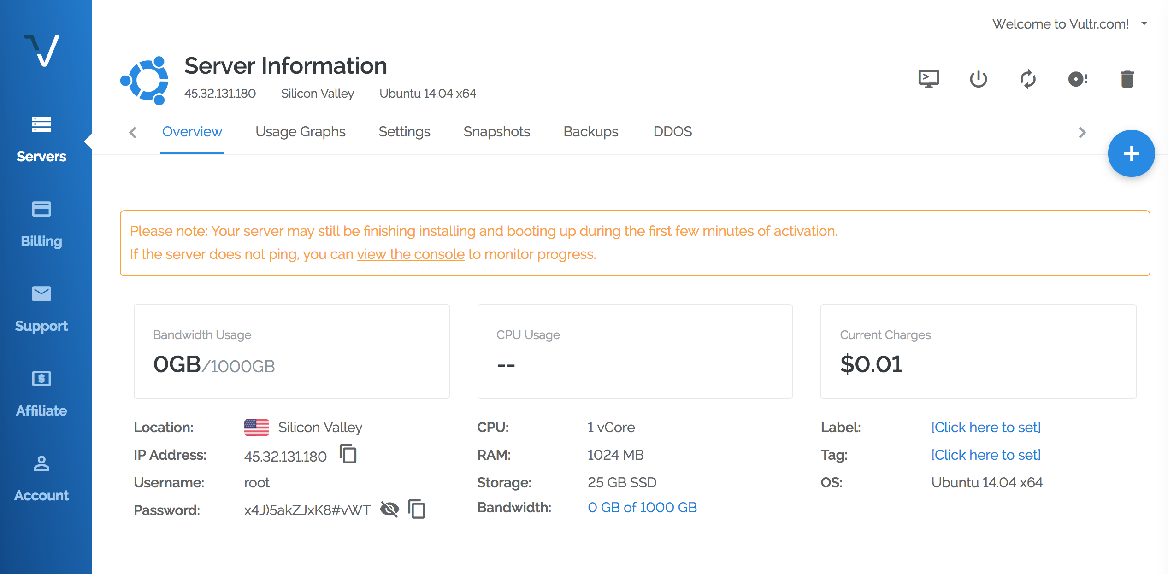Open the DDOS tab
The width and height of the screenshot is (1168, 574).
(672, 132)
